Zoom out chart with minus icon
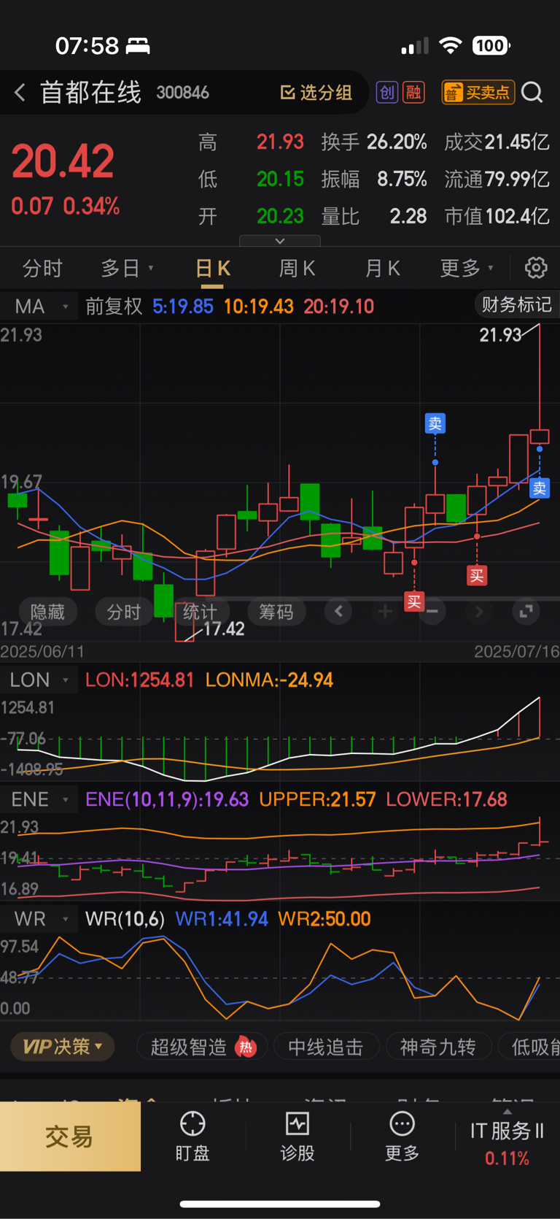Screen dimensions: 560x1219 click(432, 611)
